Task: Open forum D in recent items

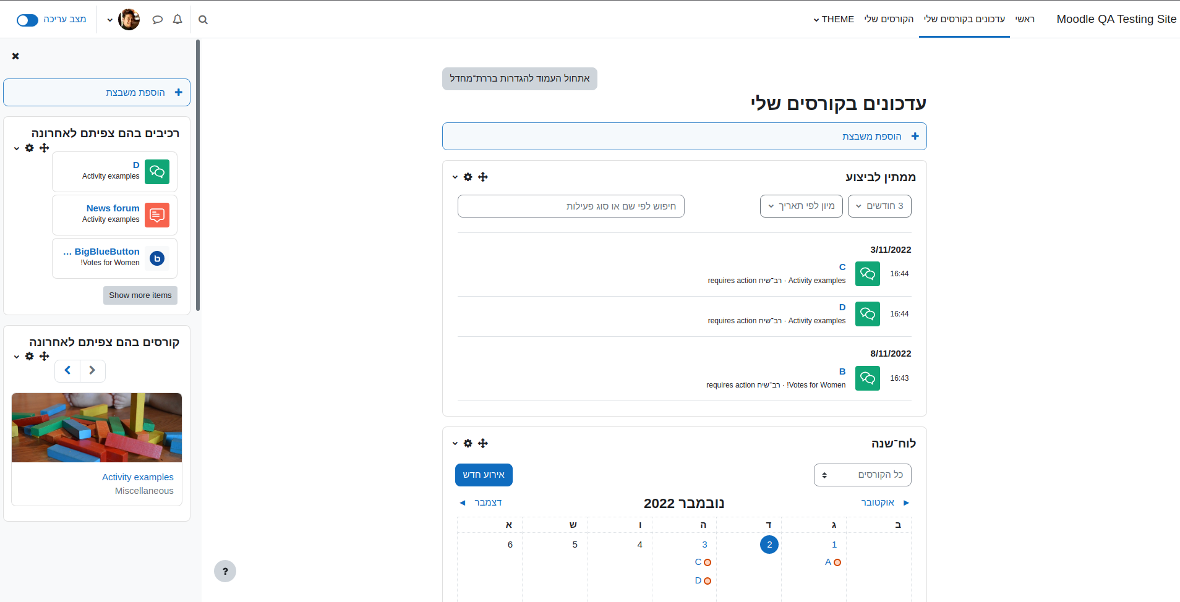Action: click(136, 165)
